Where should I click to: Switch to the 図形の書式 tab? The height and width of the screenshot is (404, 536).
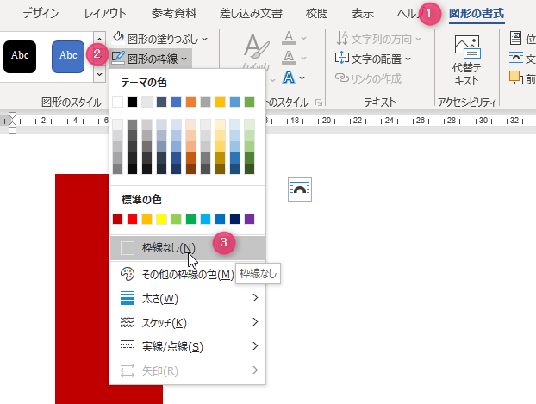pyautogui.click(x=477, y=13)
